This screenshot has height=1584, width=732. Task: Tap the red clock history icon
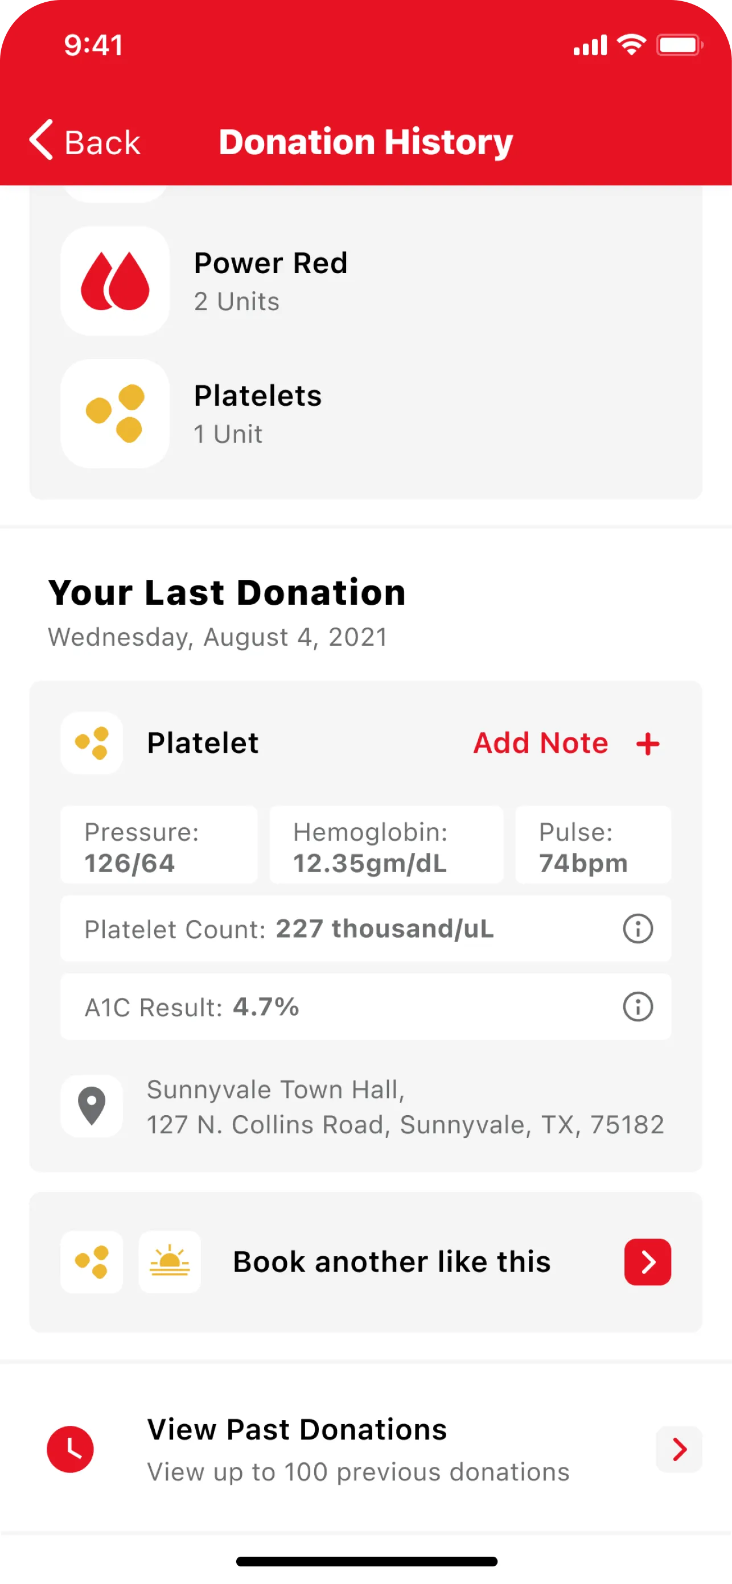(x=70, y=1449)
